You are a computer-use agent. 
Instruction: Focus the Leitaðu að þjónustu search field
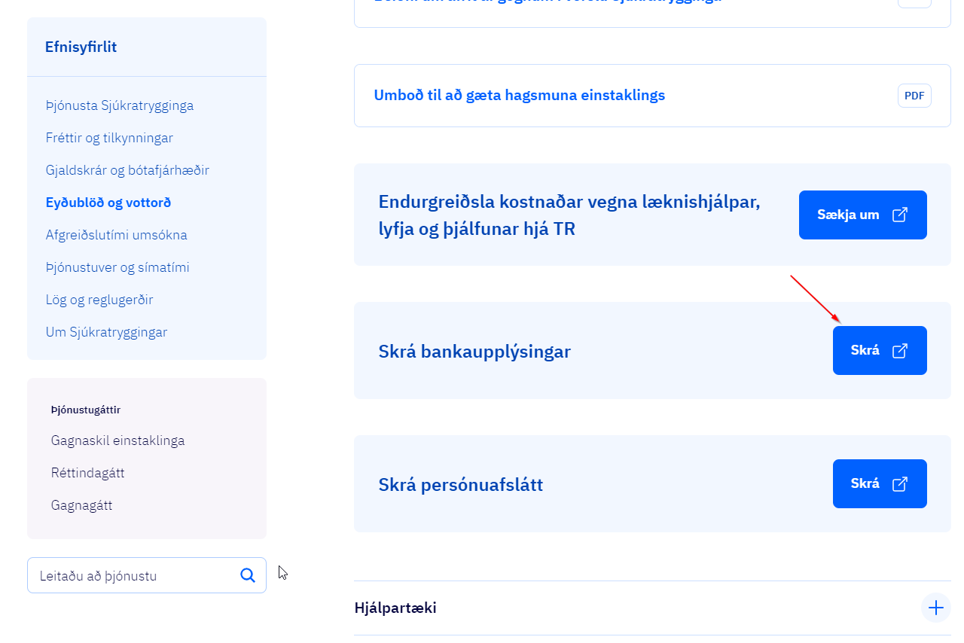point(147,575)
